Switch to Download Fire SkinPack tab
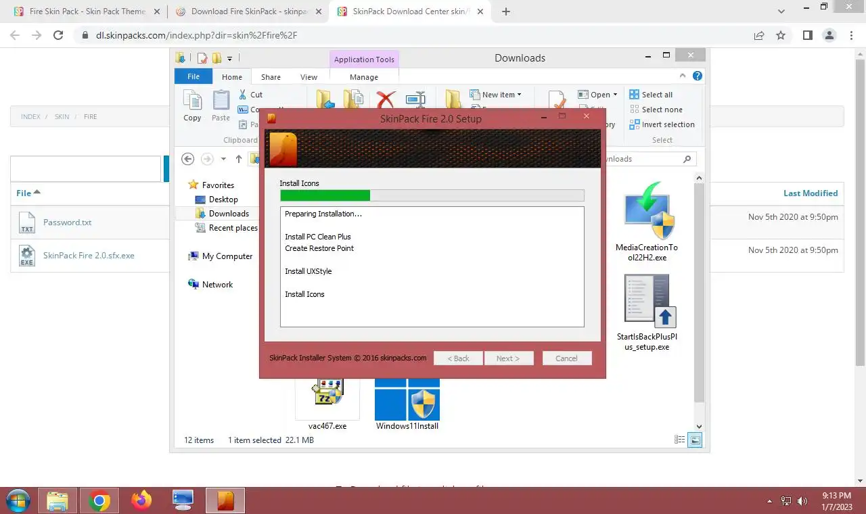This screenshot has width=866, height=514. (x=248, y=11)
